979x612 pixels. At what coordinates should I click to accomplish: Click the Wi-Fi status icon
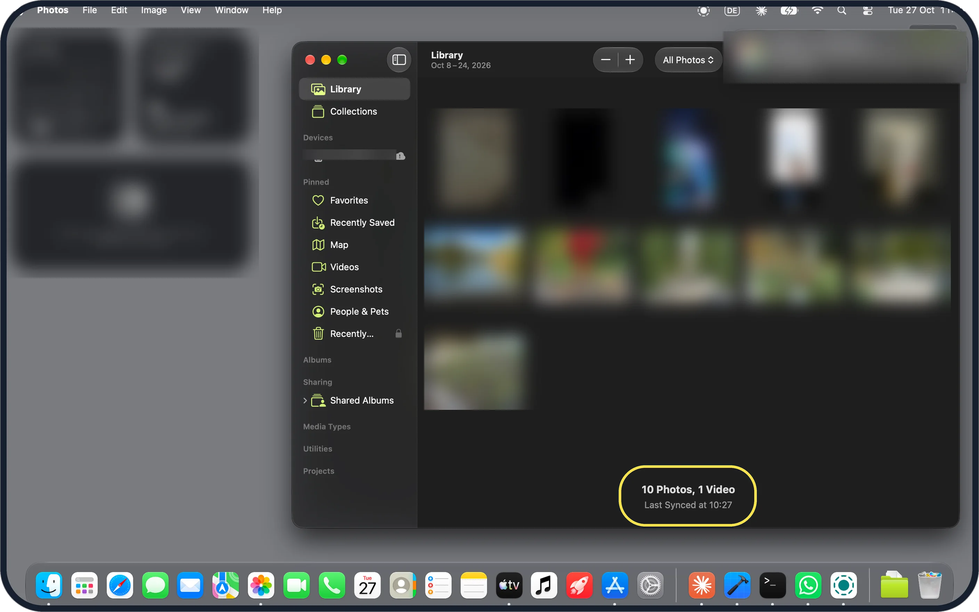[x=817, y=10]
